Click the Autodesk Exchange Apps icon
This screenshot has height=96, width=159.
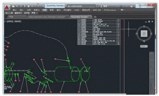[x=121, y=6]
